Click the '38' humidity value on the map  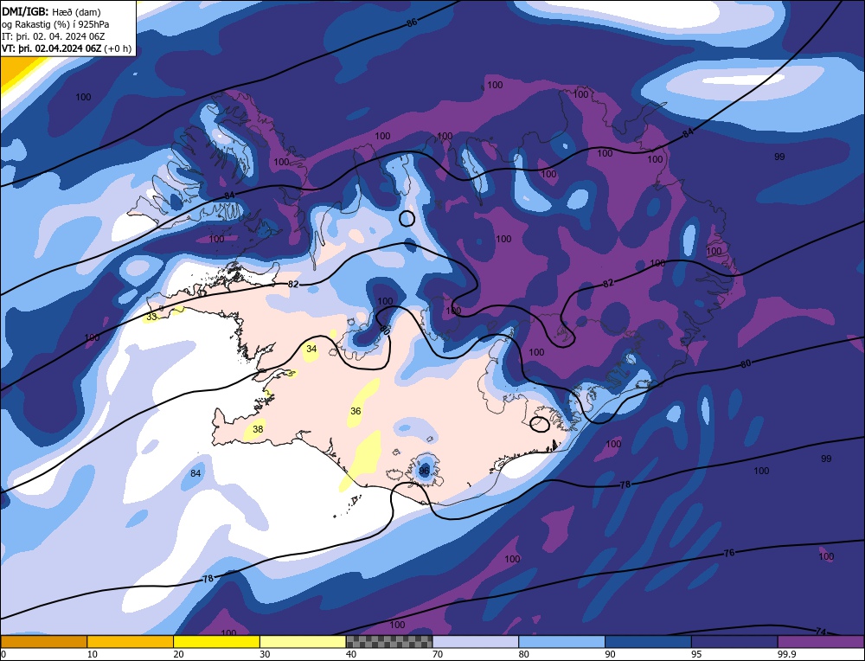coord(258,429)
